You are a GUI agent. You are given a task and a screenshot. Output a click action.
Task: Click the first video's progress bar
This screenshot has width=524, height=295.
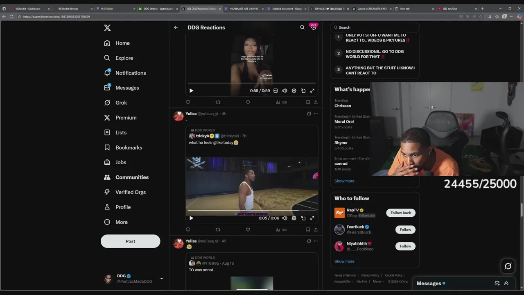pos(252,83)
